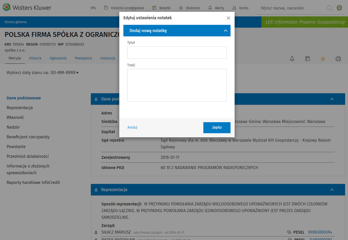Open Ostatnio przeglądane in top menu

pos(124,8)
